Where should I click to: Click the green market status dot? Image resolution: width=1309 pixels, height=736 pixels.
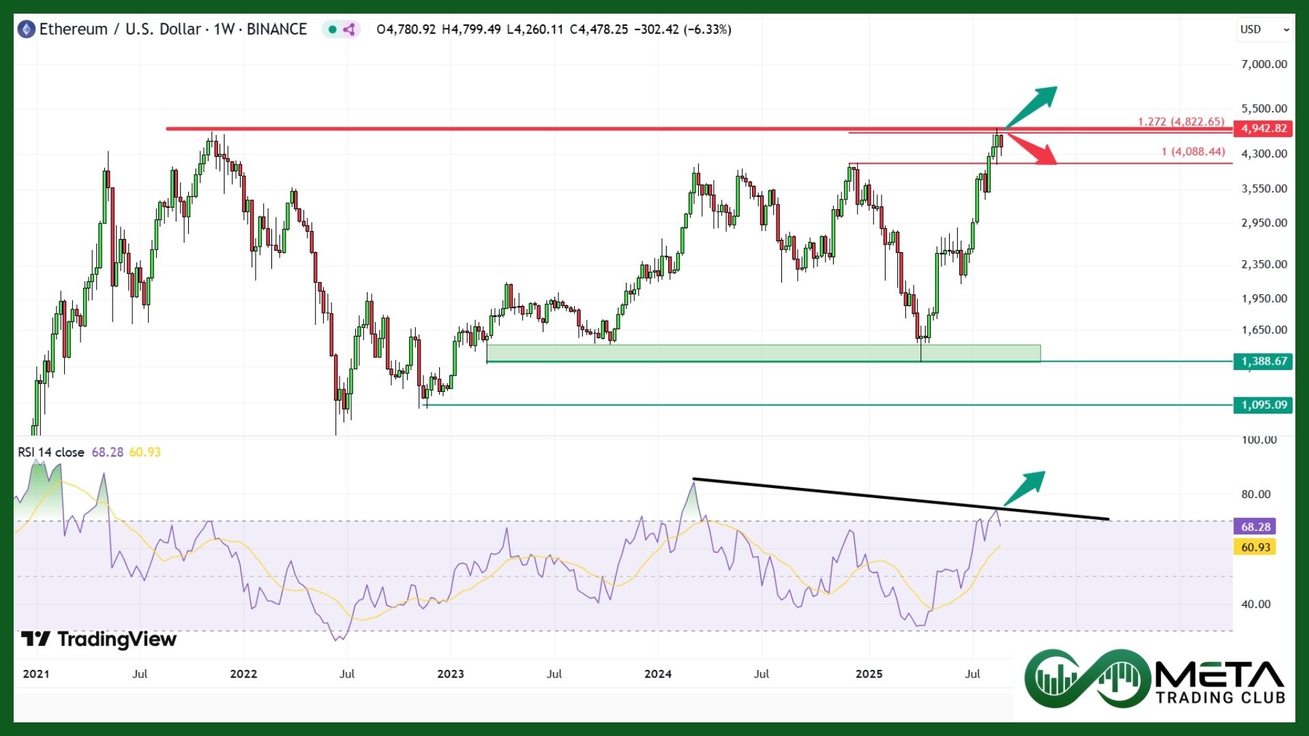(x=332, y=29)
